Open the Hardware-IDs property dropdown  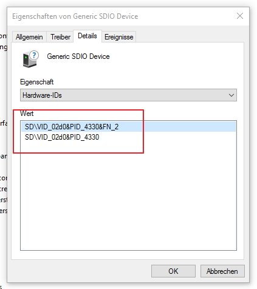128,95
